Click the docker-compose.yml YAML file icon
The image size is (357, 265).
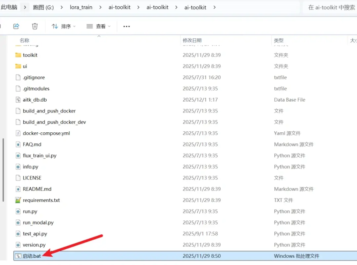pos(18,133)
